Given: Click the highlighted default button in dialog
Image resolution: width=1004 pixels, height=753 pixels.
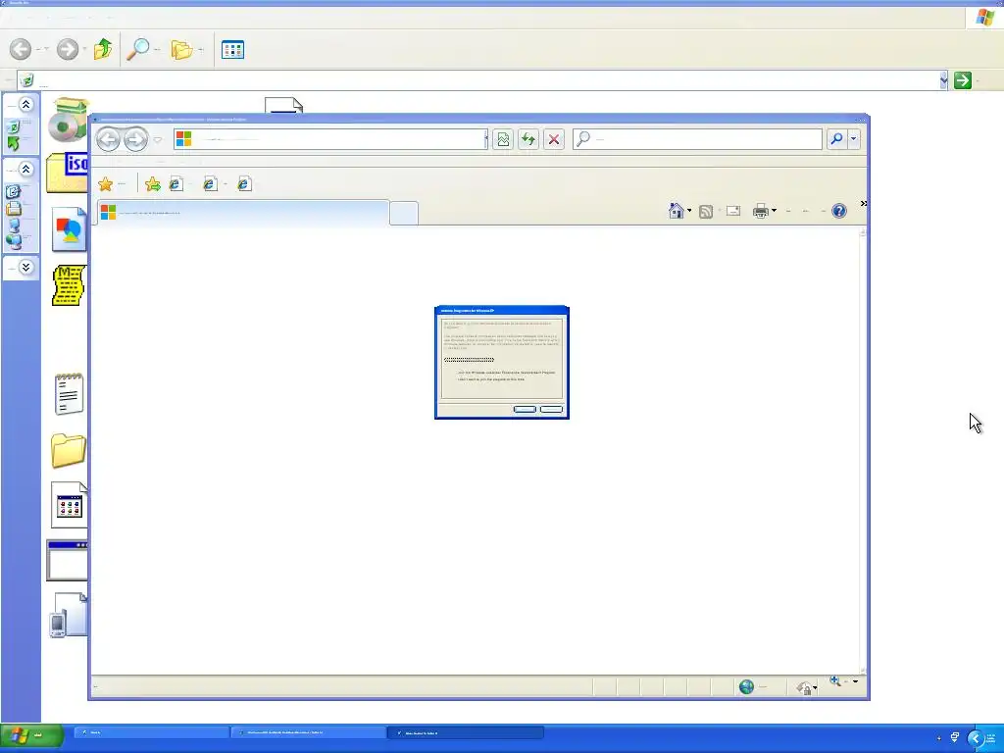Looking at the screenshot, I should click(525, 409).
